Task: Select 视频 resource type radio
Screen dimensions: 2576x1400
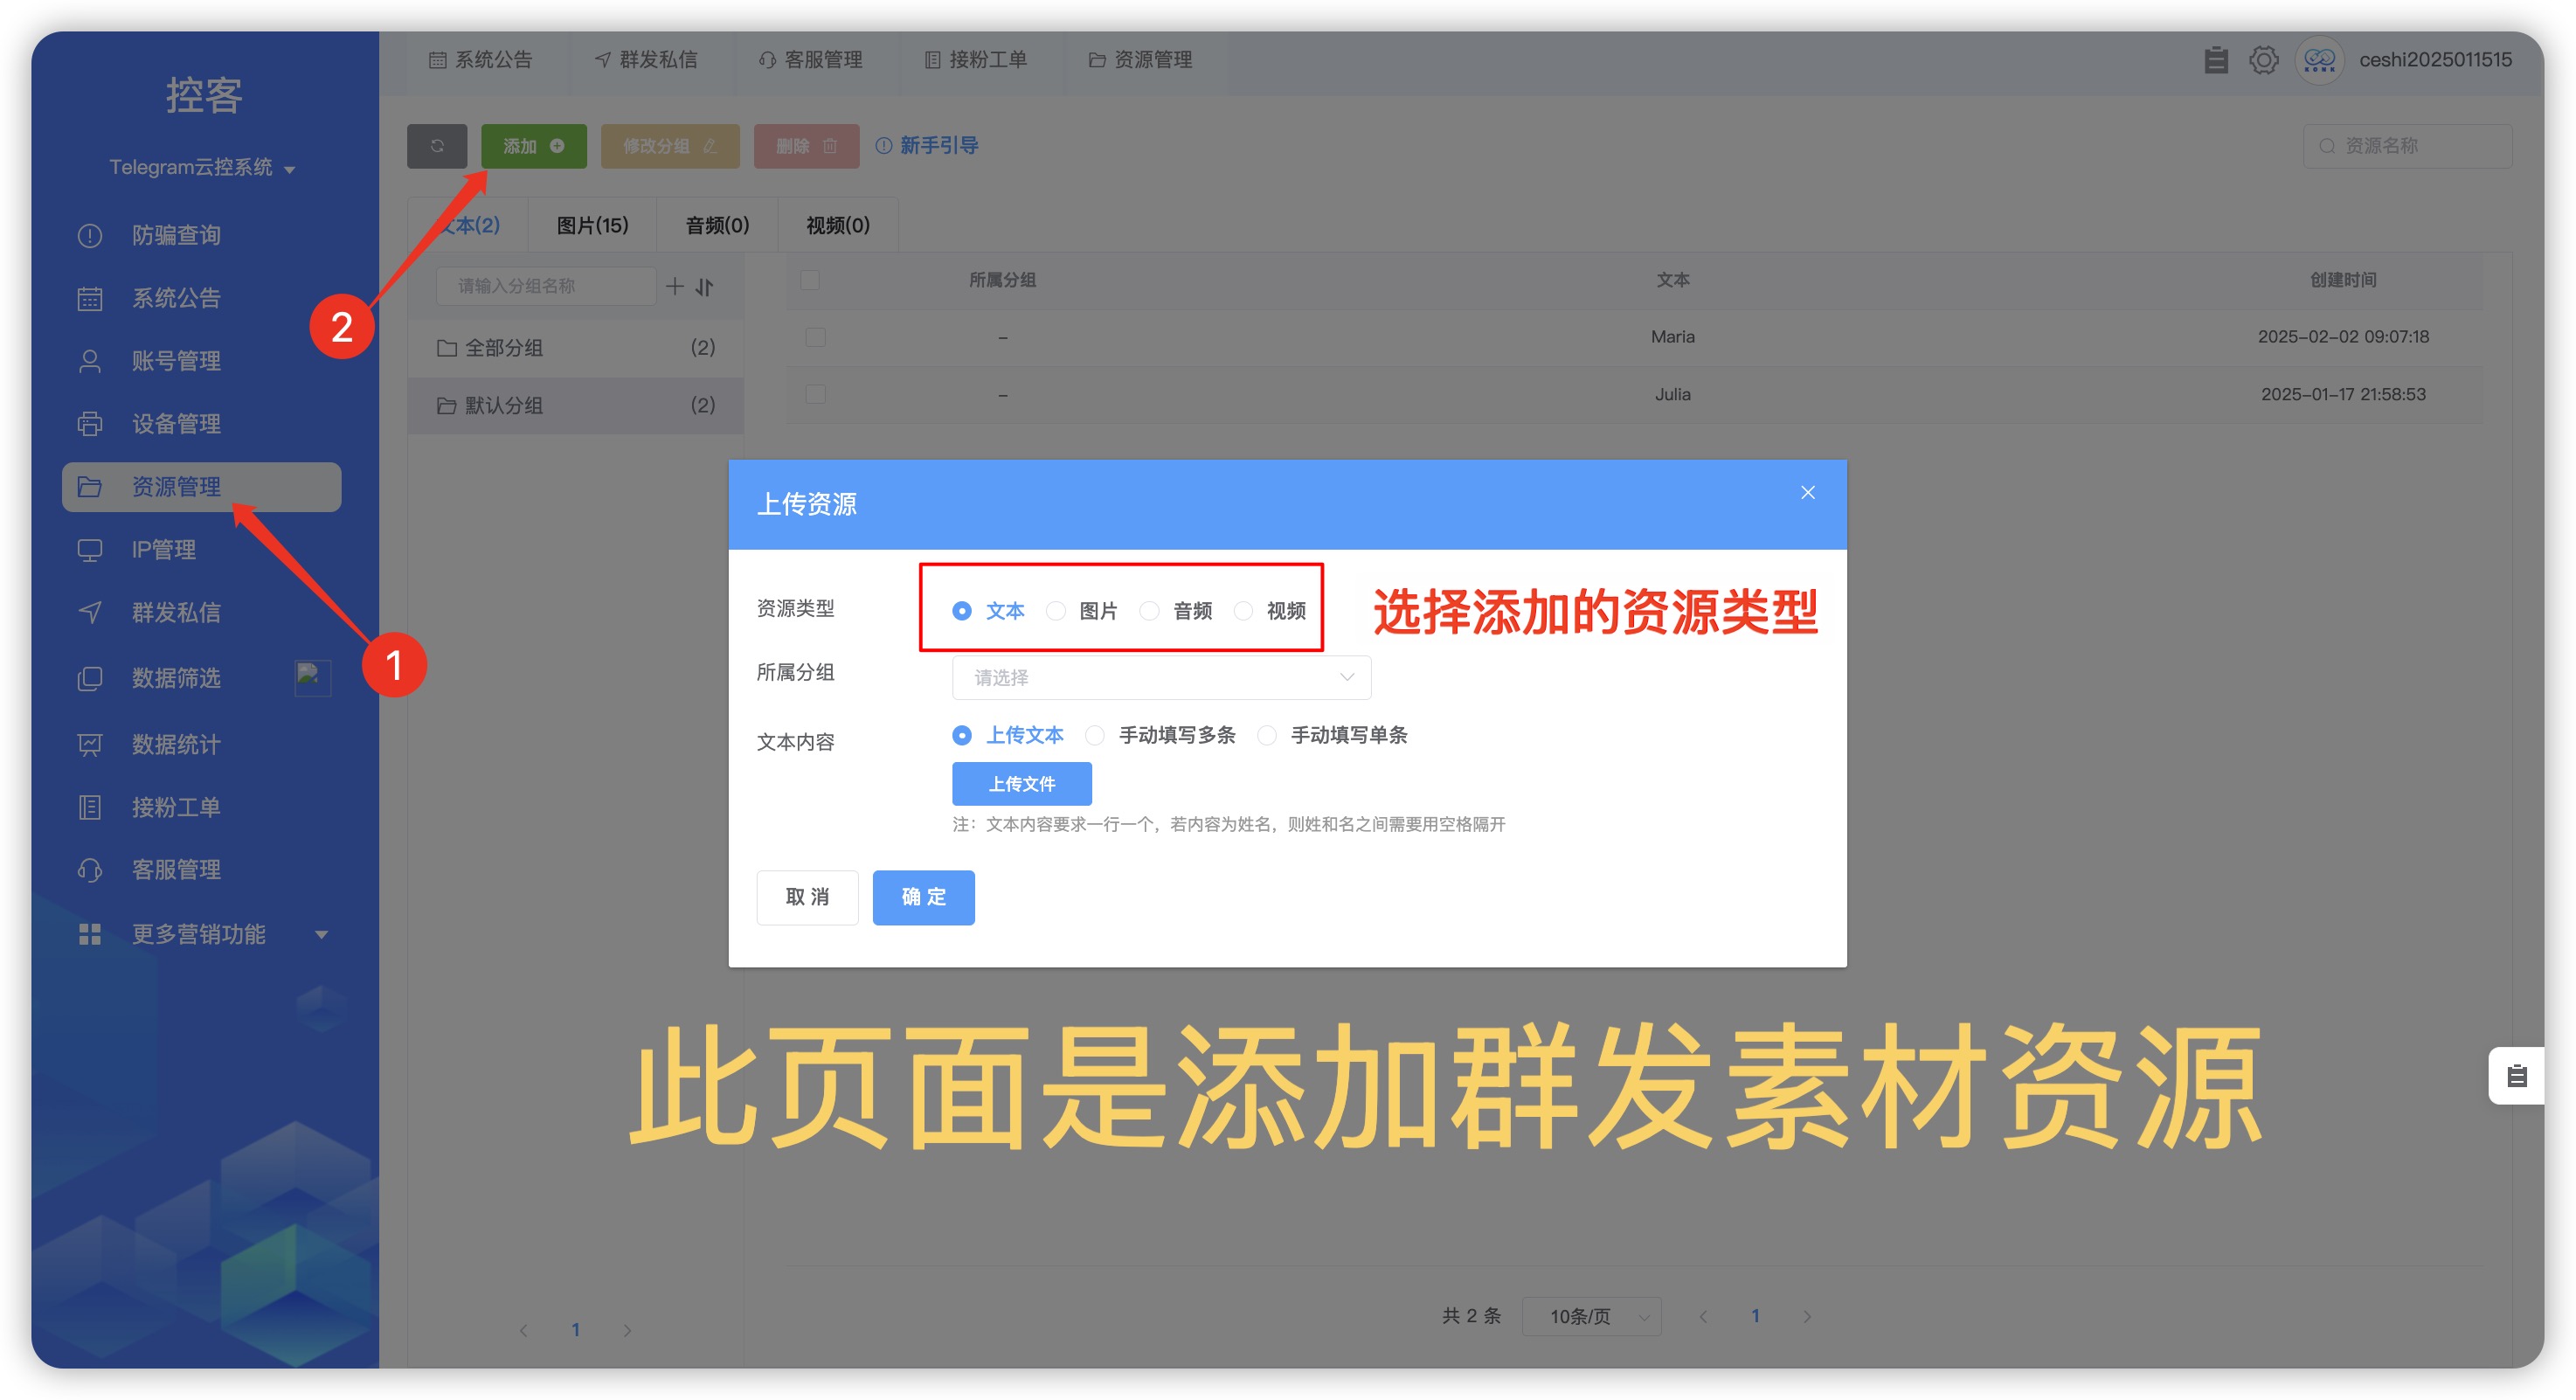Action: click(x=1243, y=611)
